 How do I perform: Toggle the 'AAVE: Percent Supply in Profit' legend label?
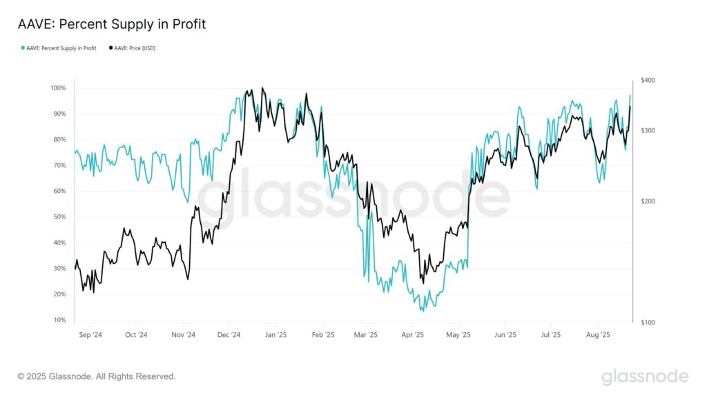(x=61, y=48)
